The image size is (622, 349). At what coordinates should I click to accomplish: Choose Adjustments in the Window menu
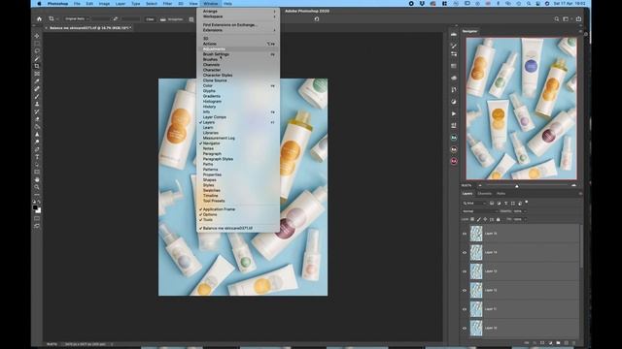[x=238, y=49]
